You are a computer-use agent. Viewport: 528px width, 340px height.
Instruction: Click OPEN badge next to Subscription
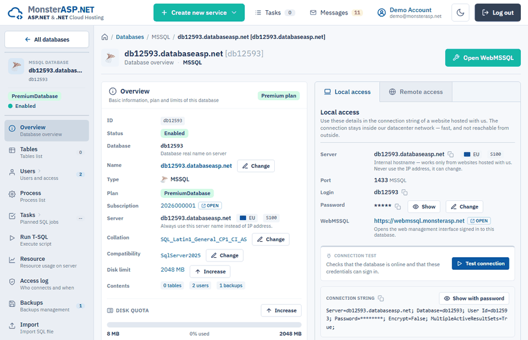tap(210, 206)
